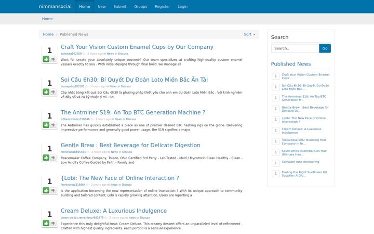Open Craft Your Vision Custom Enamel Cups article title
This screenshot has width=374, height=234.
pos(137,47)
